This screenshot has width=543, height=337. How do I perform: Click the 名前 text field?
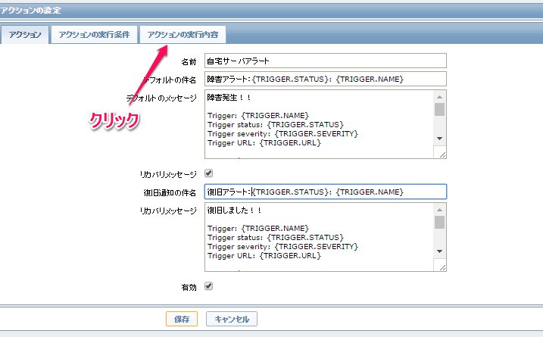[326, 61]
